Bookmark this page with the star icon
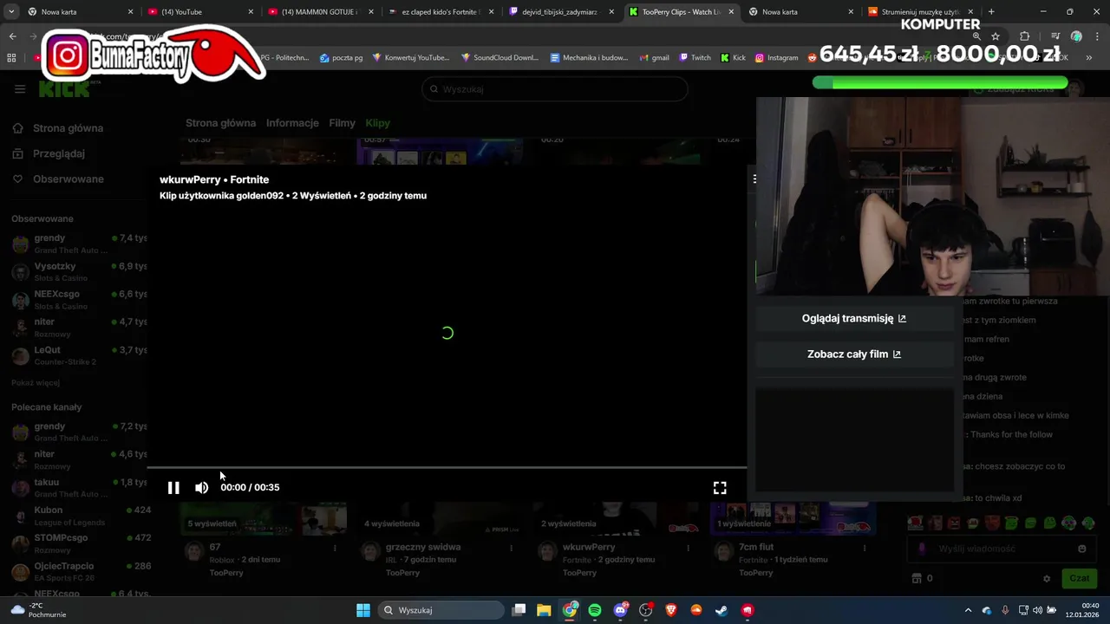This screenshot has height=624, width=1110. coord(996,36)
